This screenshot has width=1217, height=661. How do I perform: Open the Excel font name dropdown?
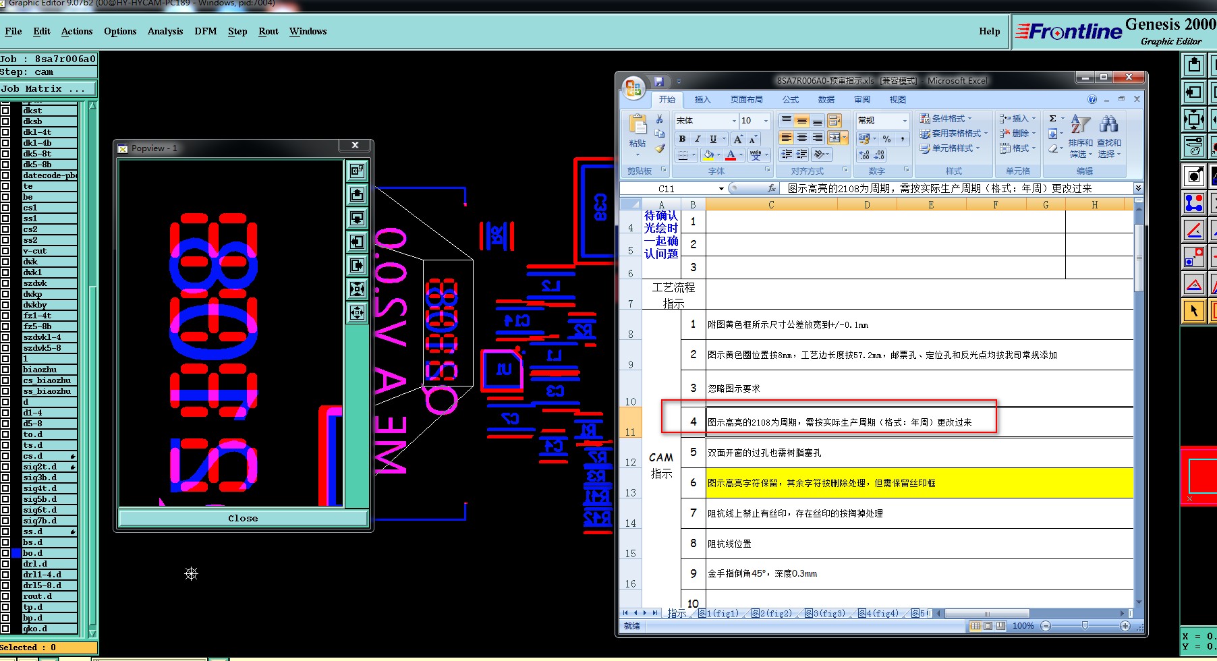coord(734,121)
